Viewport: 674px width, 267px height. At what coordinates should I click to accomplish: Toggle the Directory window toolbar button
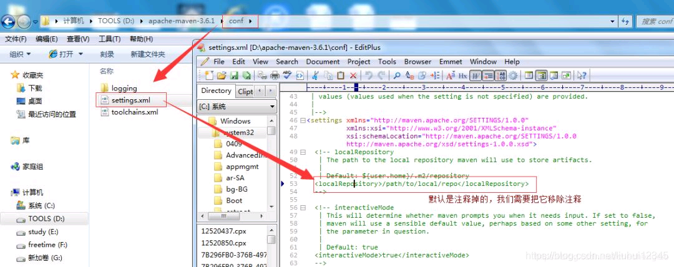(542, 75)
